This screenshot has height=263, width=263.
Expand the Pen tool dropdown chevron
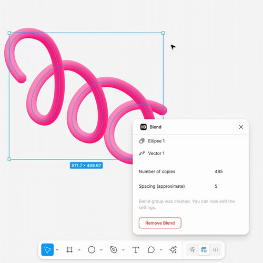pyautogui.click(x=124, y=250)
